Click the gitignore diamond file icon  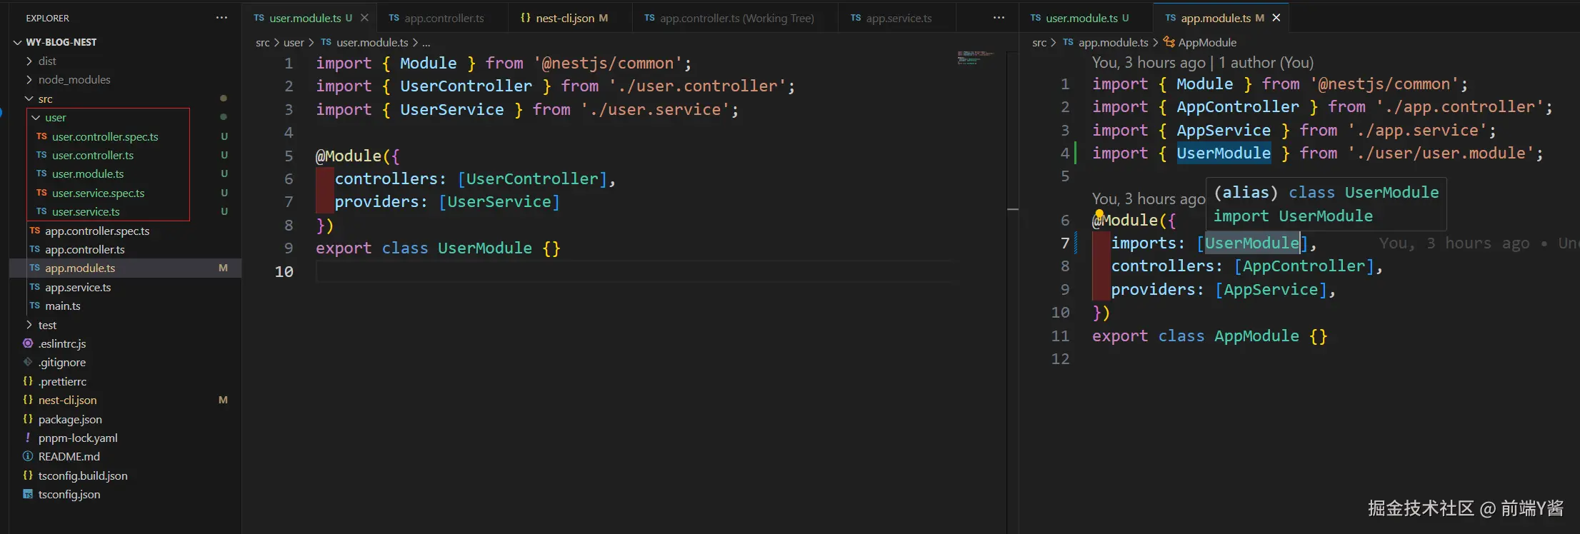point(28,362)
